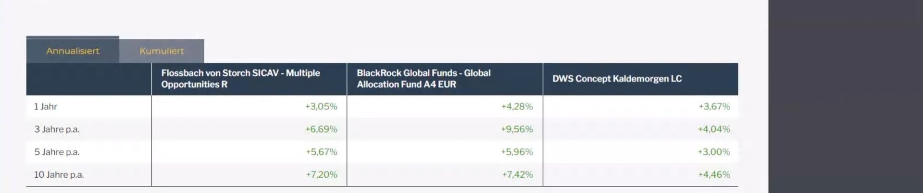Image resolution: width=923 pixels, height=193 pixels.
Task: Click the +3,67% DWS value
Action: [x=714, y=106]
